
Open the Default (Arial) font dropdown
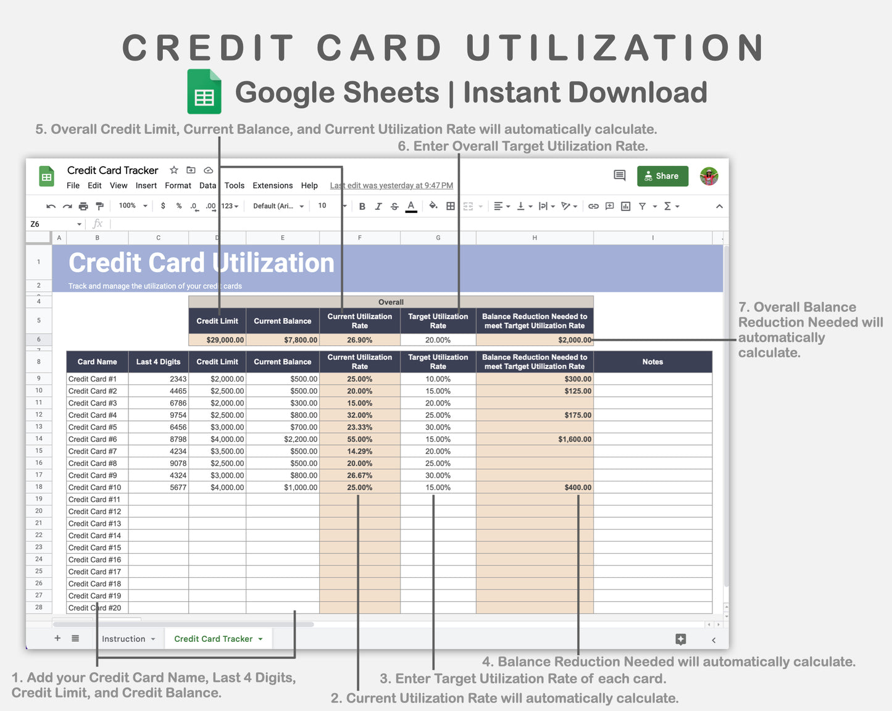278,206
